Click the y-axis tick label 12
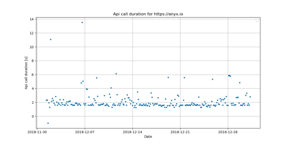The width and height of the screenshot is (289, 144). coord(32,33)
